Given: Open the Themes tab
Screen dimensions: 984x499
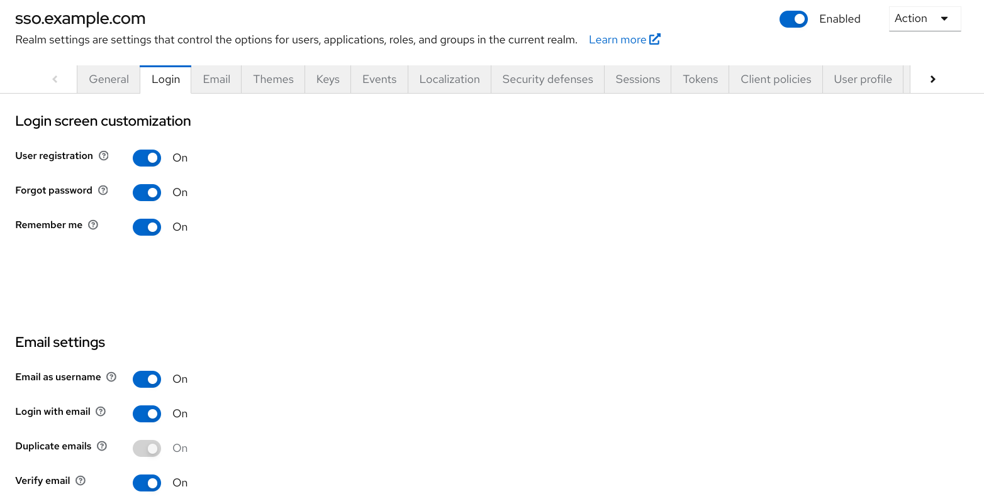Looking at the screenshot, I should click(x=273, y=79).
